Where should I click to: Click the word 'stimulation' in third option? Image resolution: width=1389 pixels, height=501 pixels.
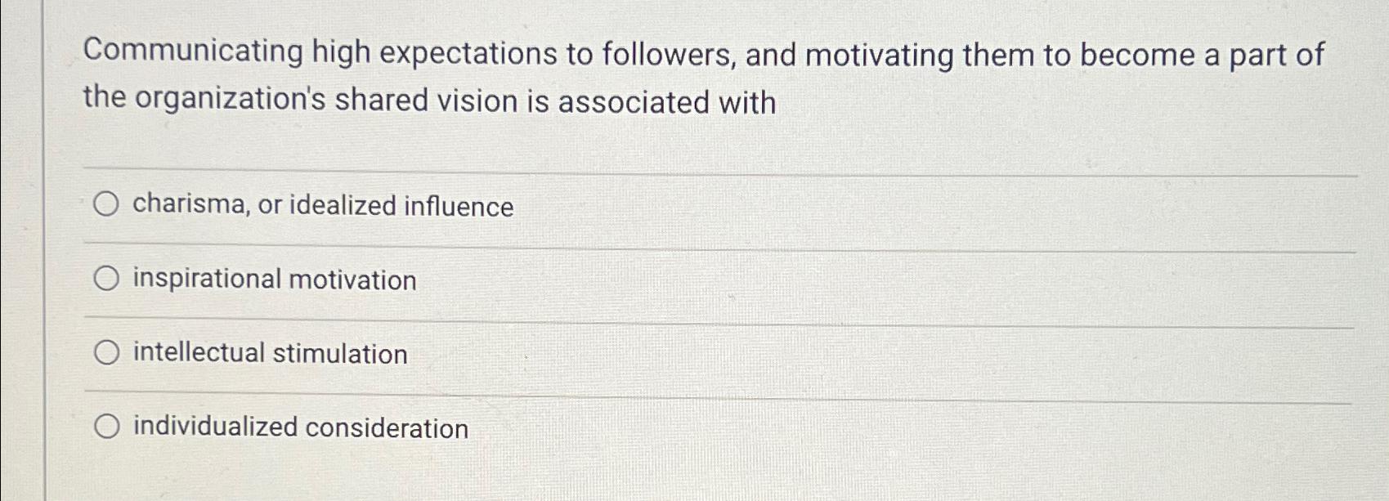tap(339, 354)
